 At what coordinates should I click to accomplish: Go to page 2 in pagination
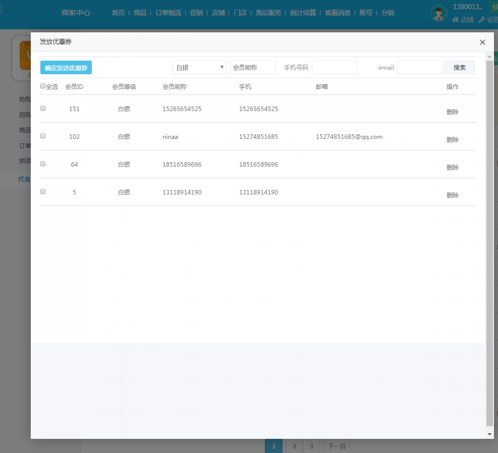tap(294, 446)
